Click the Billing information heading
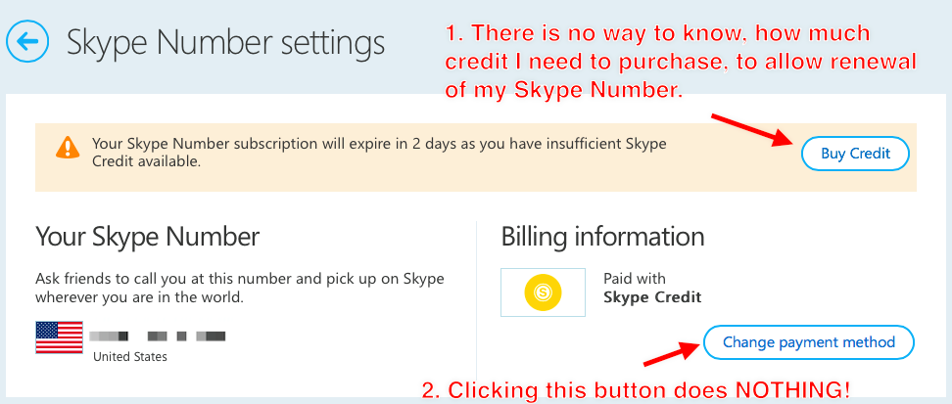Image resolution: width=952 pixels, height=404 pixels. coord(603,237)
